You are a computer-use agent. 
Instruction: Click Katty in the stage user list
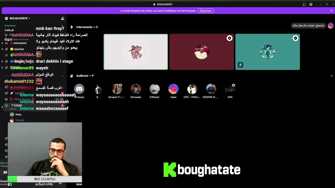[x=18, y=114]
